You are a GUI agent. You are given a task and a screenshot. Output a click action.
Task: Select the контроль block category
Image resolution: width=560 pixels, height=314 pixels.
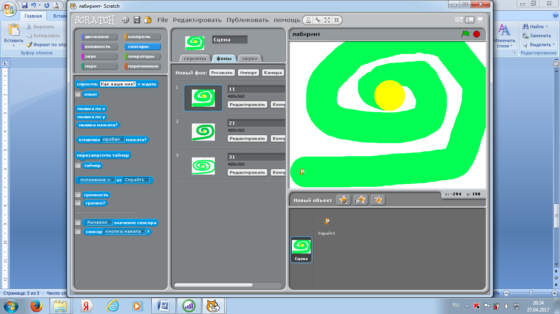coord(143,37)
